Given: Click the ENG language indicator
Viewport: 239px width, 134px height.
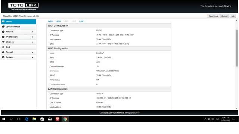Looking at the screenshot, I should (x=217, y=119).
